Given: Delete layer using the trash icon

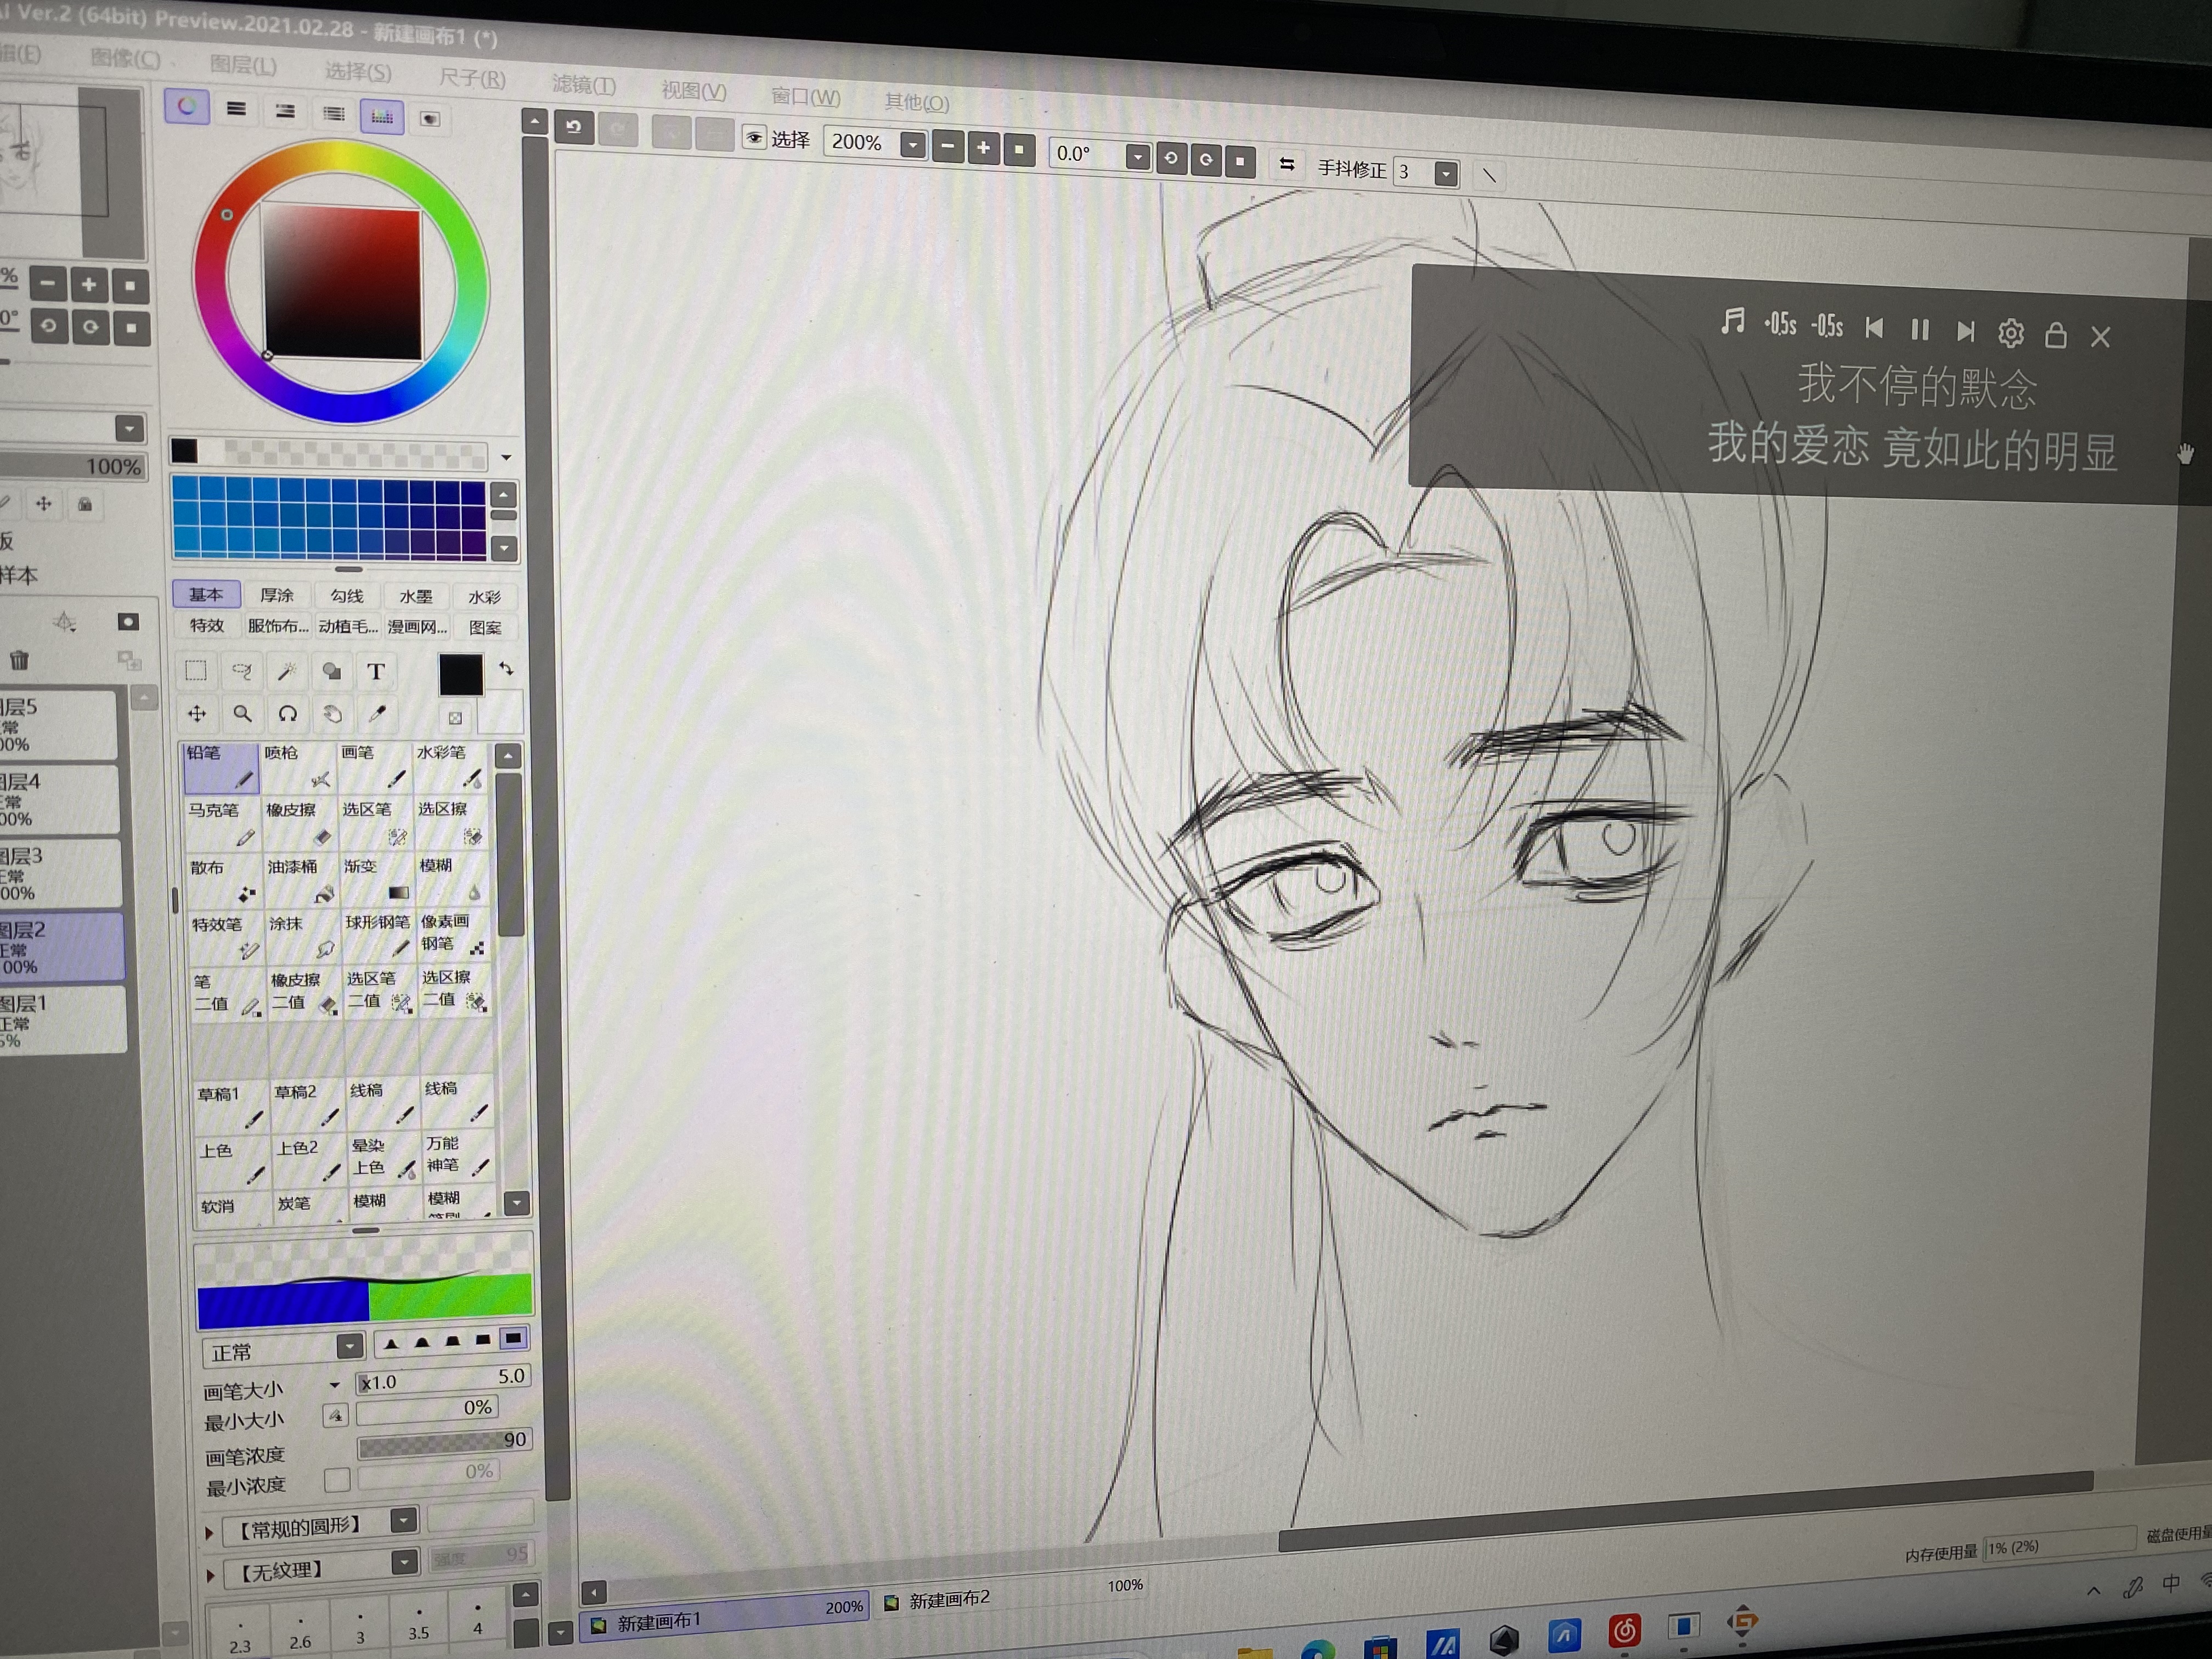Looking at the screenshot, I should pos(19,660).
